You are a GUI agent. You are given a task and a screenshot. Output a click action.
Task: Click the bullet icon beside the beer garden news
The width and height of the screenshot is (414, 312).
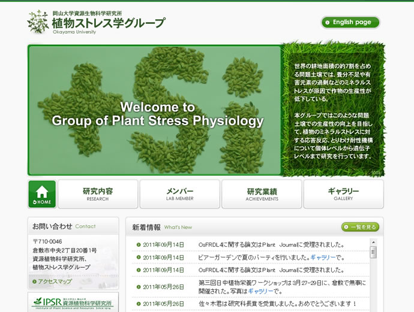point(139,257)
